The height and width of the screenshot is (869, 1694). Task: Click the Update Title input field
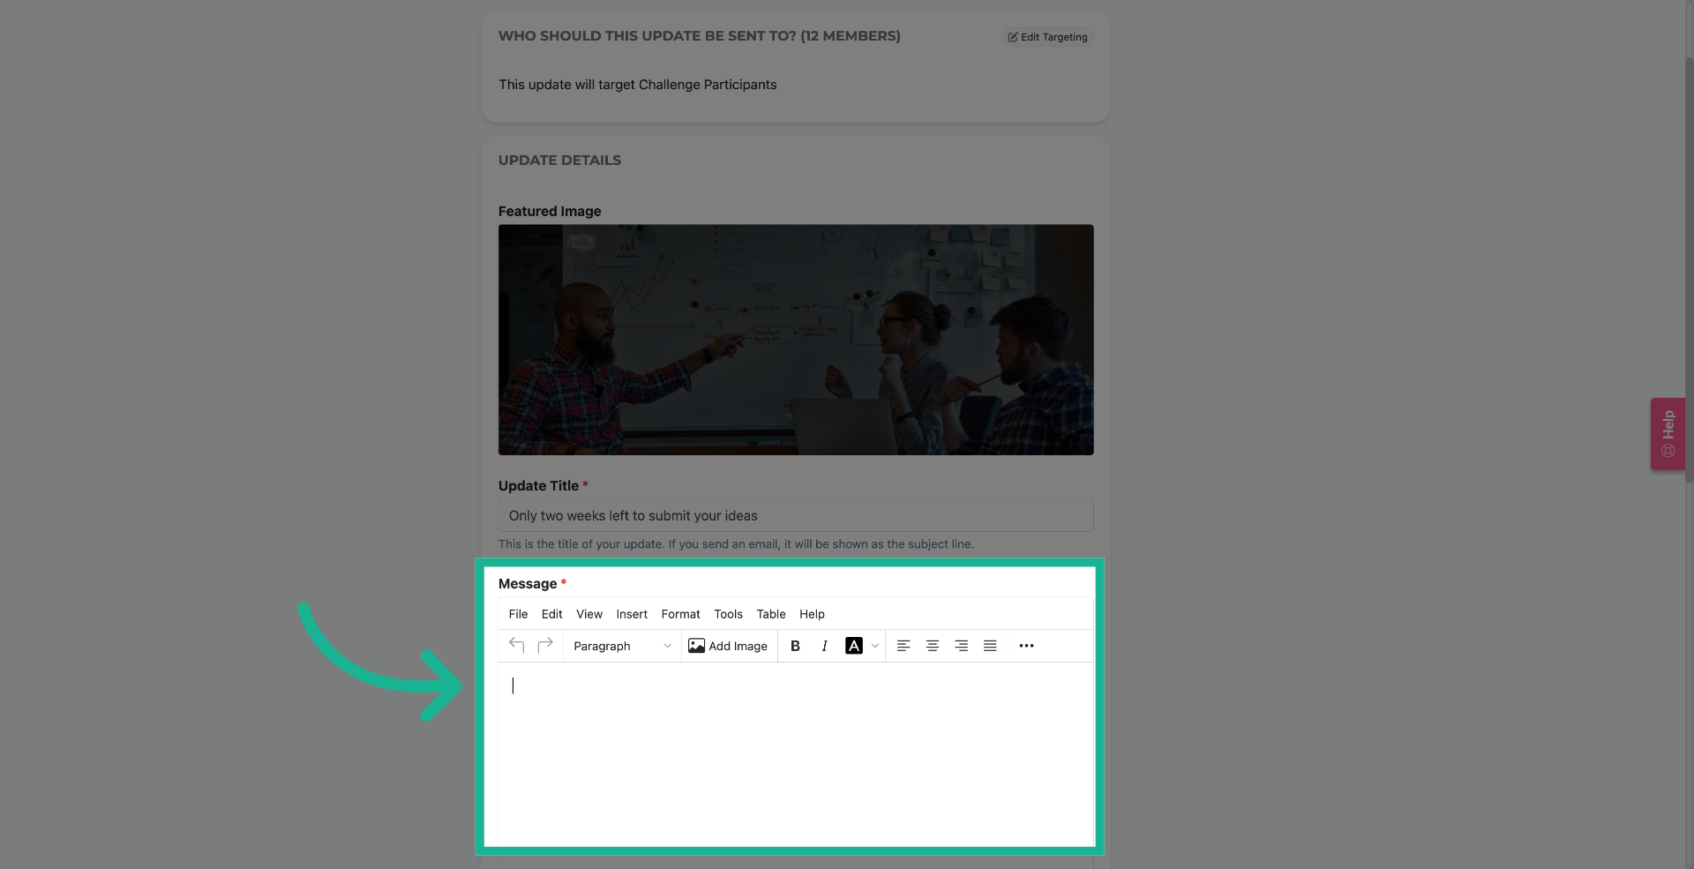click(796, 515)
